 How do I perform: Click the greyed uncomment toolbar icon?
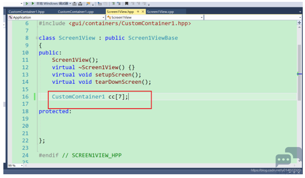click(x=105, y=4)
